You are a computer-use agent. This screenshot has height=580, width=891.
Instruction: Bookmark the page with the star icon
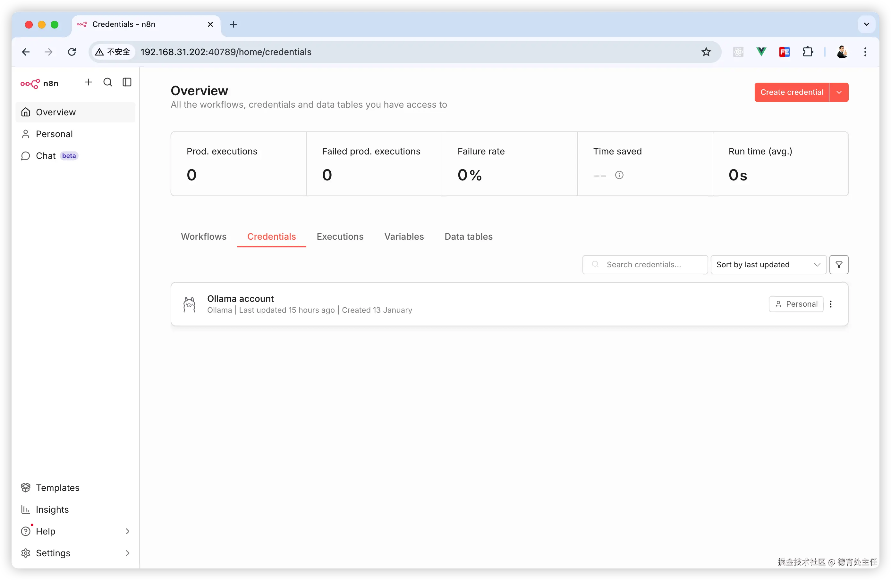(x=706, y=52)
